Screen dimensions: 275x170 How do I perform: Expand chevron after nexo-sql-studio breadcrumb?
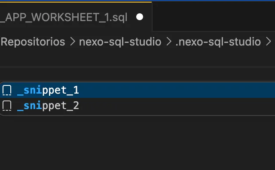click(x=168, y=42)
